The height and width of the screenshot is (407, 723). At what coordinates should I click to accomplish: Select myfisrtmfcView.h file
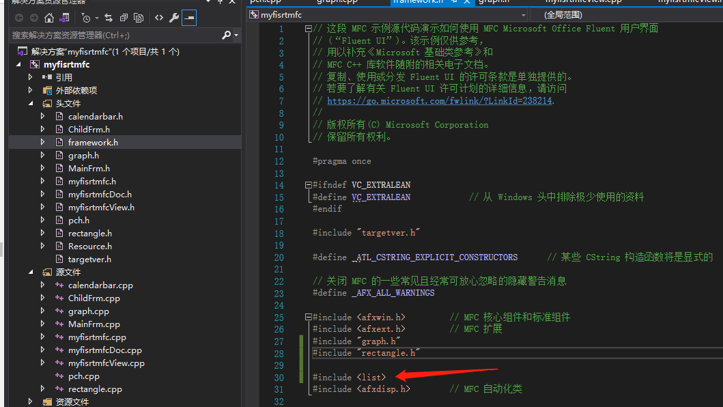[102, 207]
